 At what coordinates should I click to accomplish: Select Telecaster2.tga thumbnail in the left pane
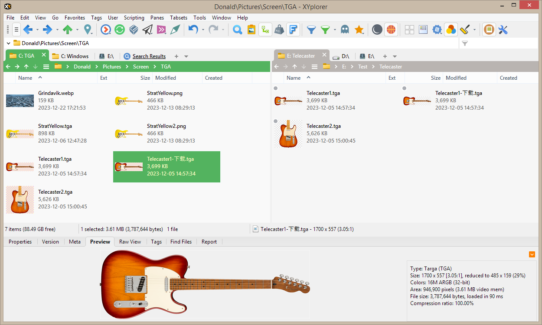coord(20,200)
